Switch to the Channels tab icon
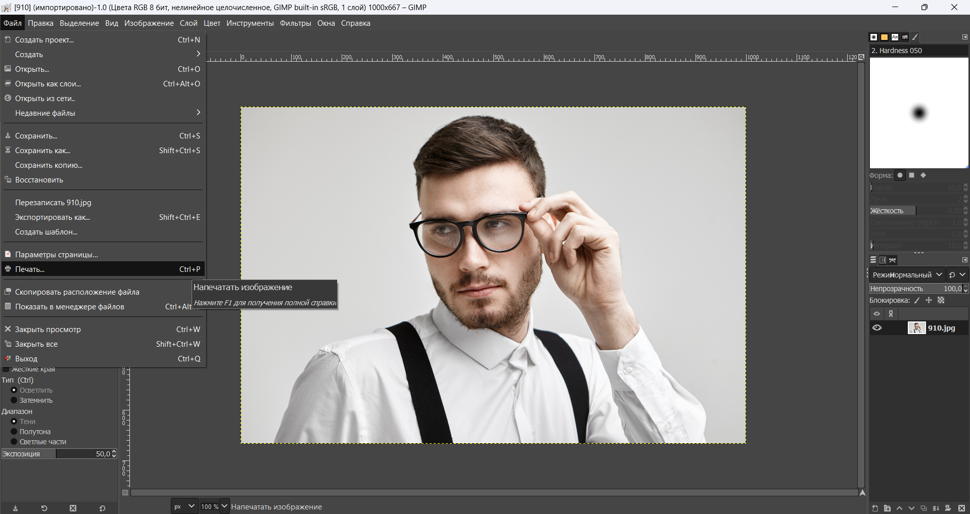The image size is (970, 514). (883, 260)
